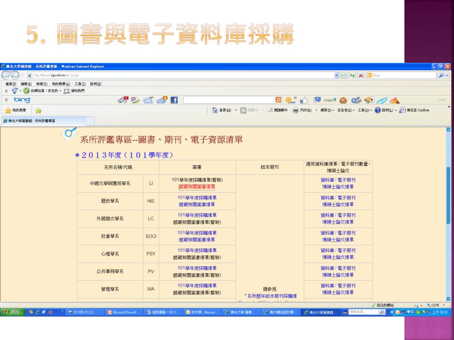
Task: Click the 通知我們 notify us icon
Action: [x=67, y=91]
